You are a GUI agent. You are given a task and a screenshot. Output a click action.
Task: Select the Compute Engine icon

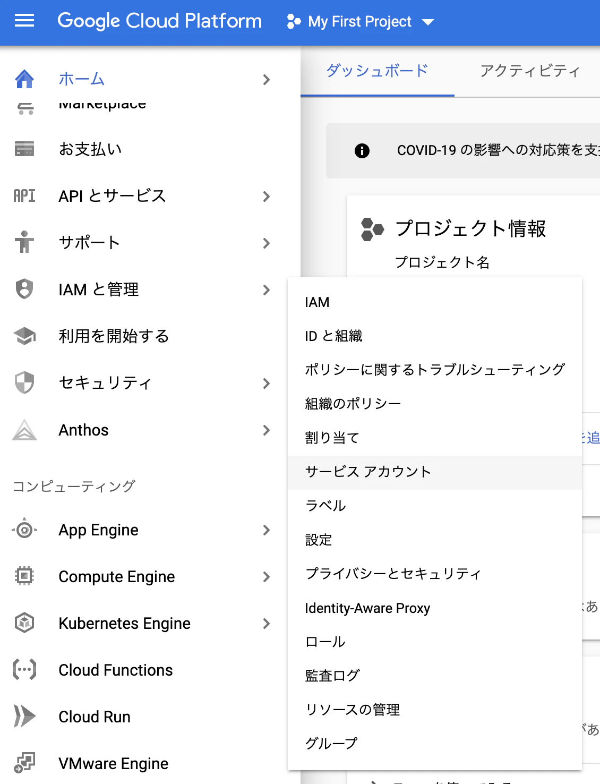24,576
